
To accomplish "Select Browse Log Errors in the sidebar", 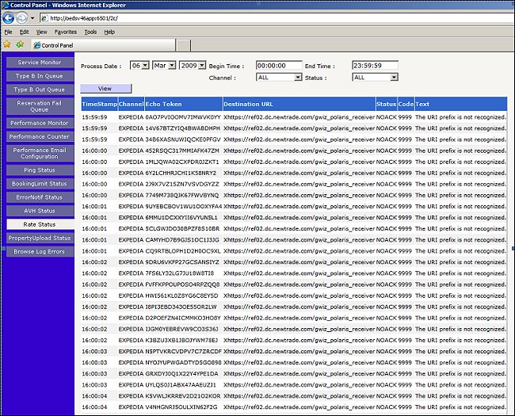I will click(39, 251).
